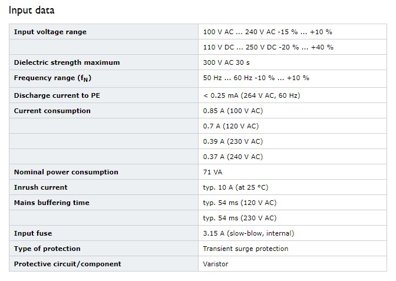Select the '300 V AC 30 s' value
Screen dimensions: 396x281
(226, 62)
